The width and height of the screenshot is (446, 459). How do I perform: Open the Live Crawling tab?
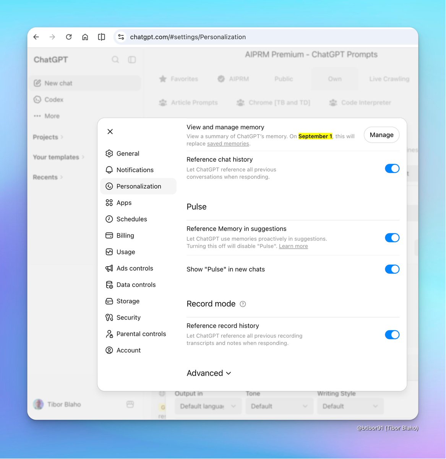point(389,79)
